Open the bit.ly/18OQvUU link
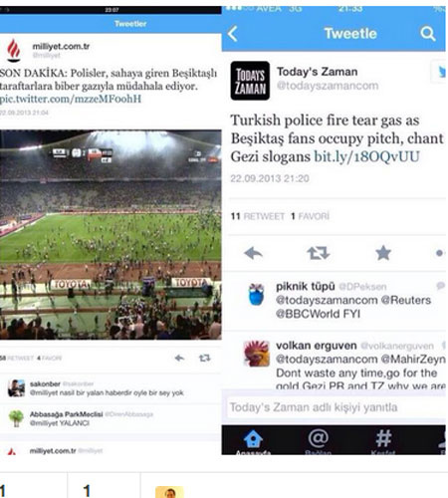 coord(366,156)
